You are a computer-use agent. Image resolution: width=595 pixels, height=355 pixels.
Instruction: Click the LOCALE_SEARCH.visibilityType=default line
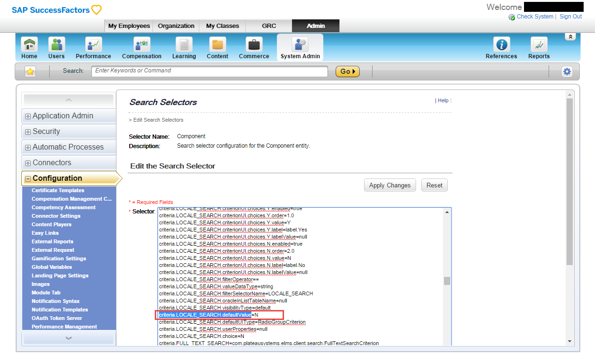pos(215,308)
